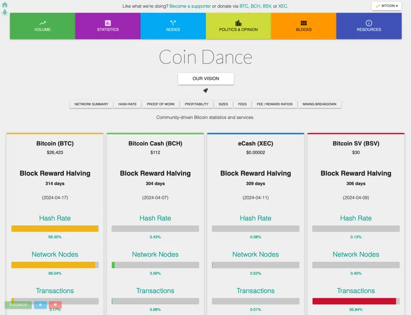The image size is (411, 315).
Task: Open the Volume chart icon tile
Action: click(42, 26)
